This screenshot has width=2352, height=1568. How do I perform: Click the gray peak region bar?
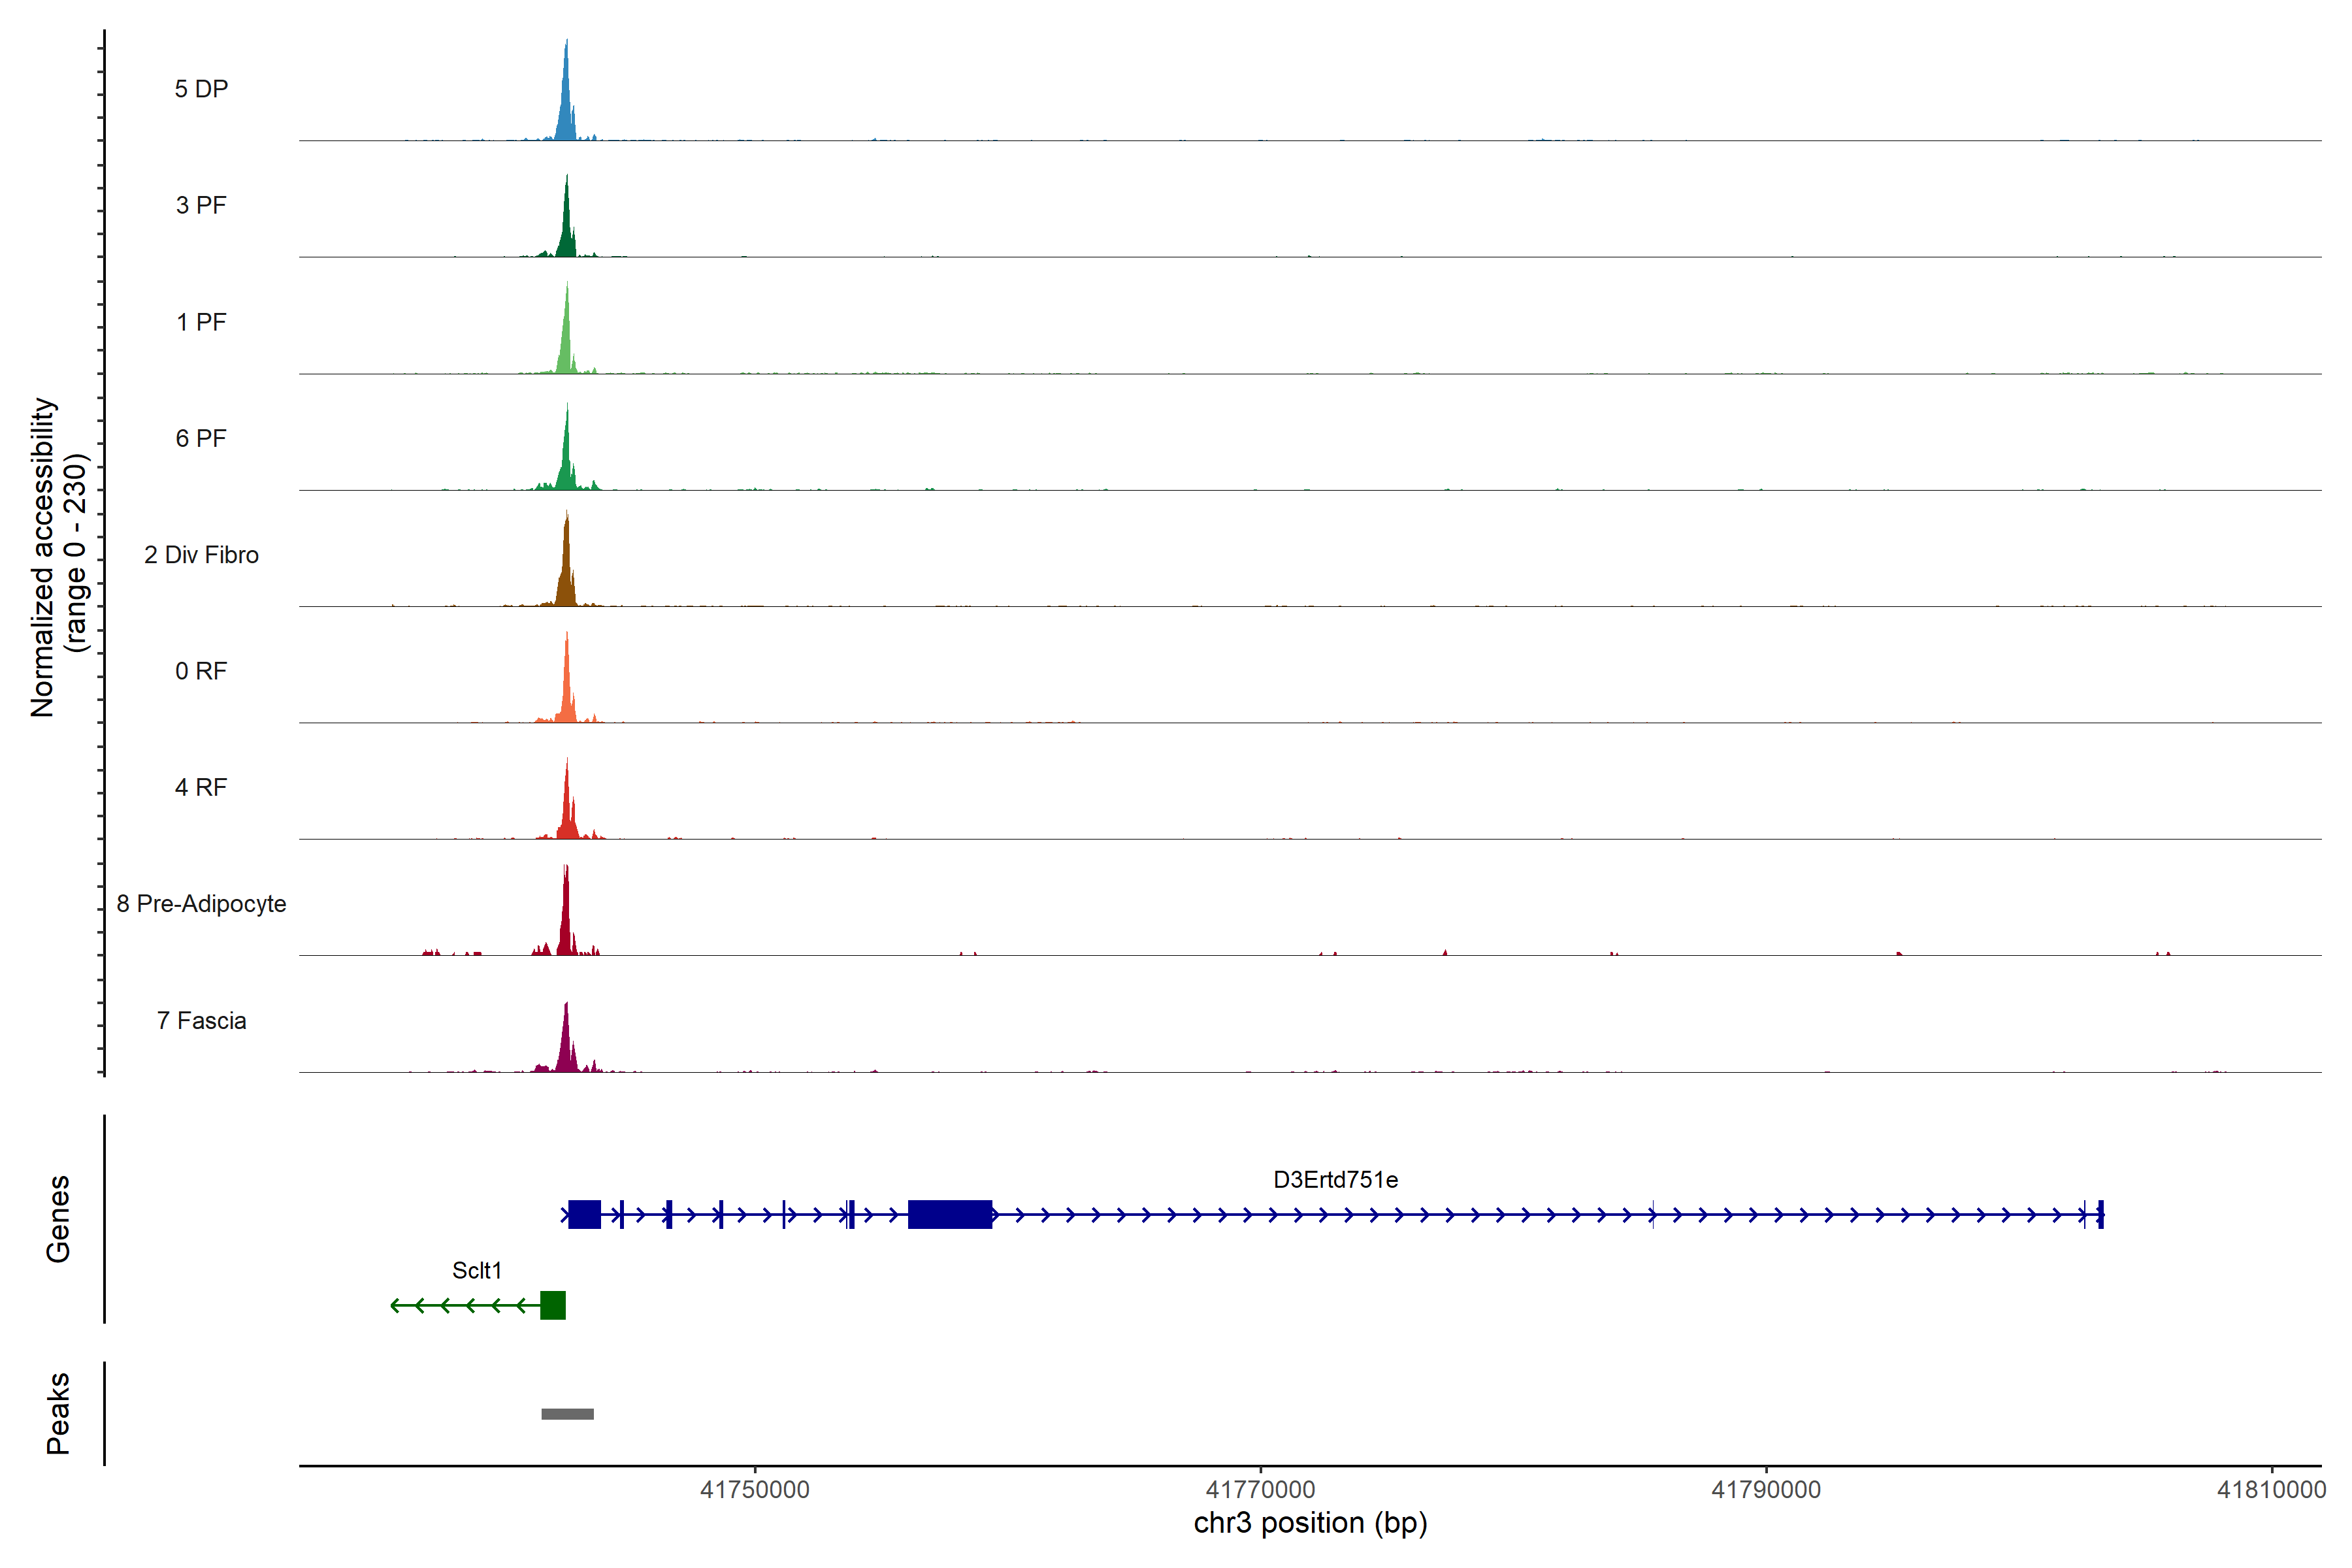pyautogui.click(x=567, y=1414)
